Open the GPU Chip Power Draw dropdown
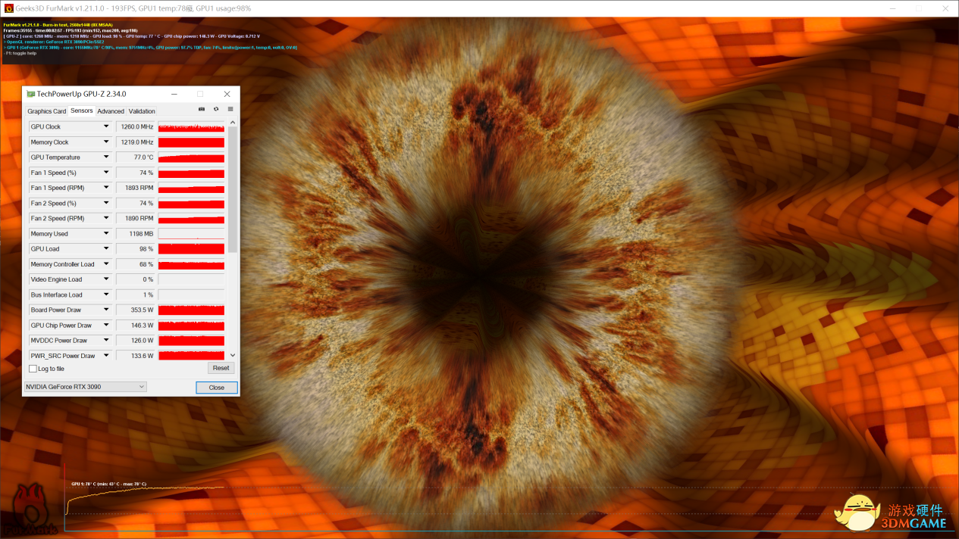The image size is (959, 539). pos(106,326)
